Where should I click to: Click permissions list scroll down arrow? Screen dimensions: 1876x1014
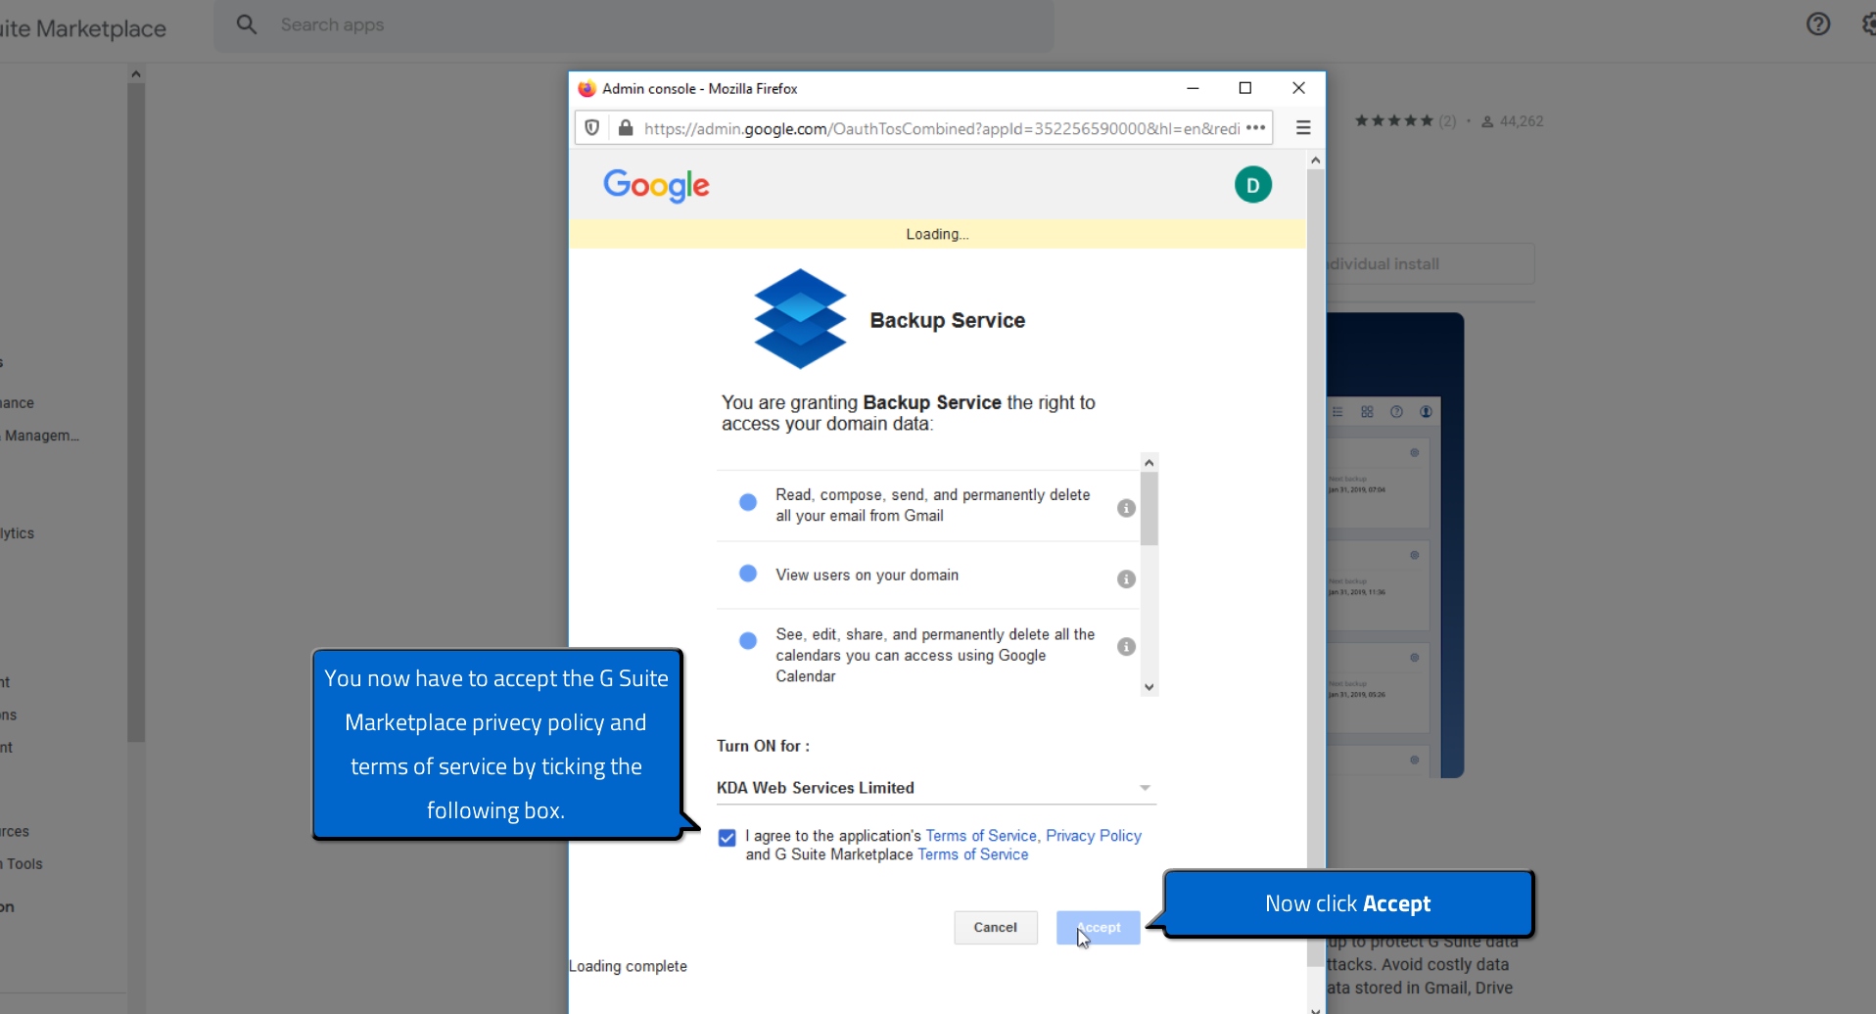1149,687
